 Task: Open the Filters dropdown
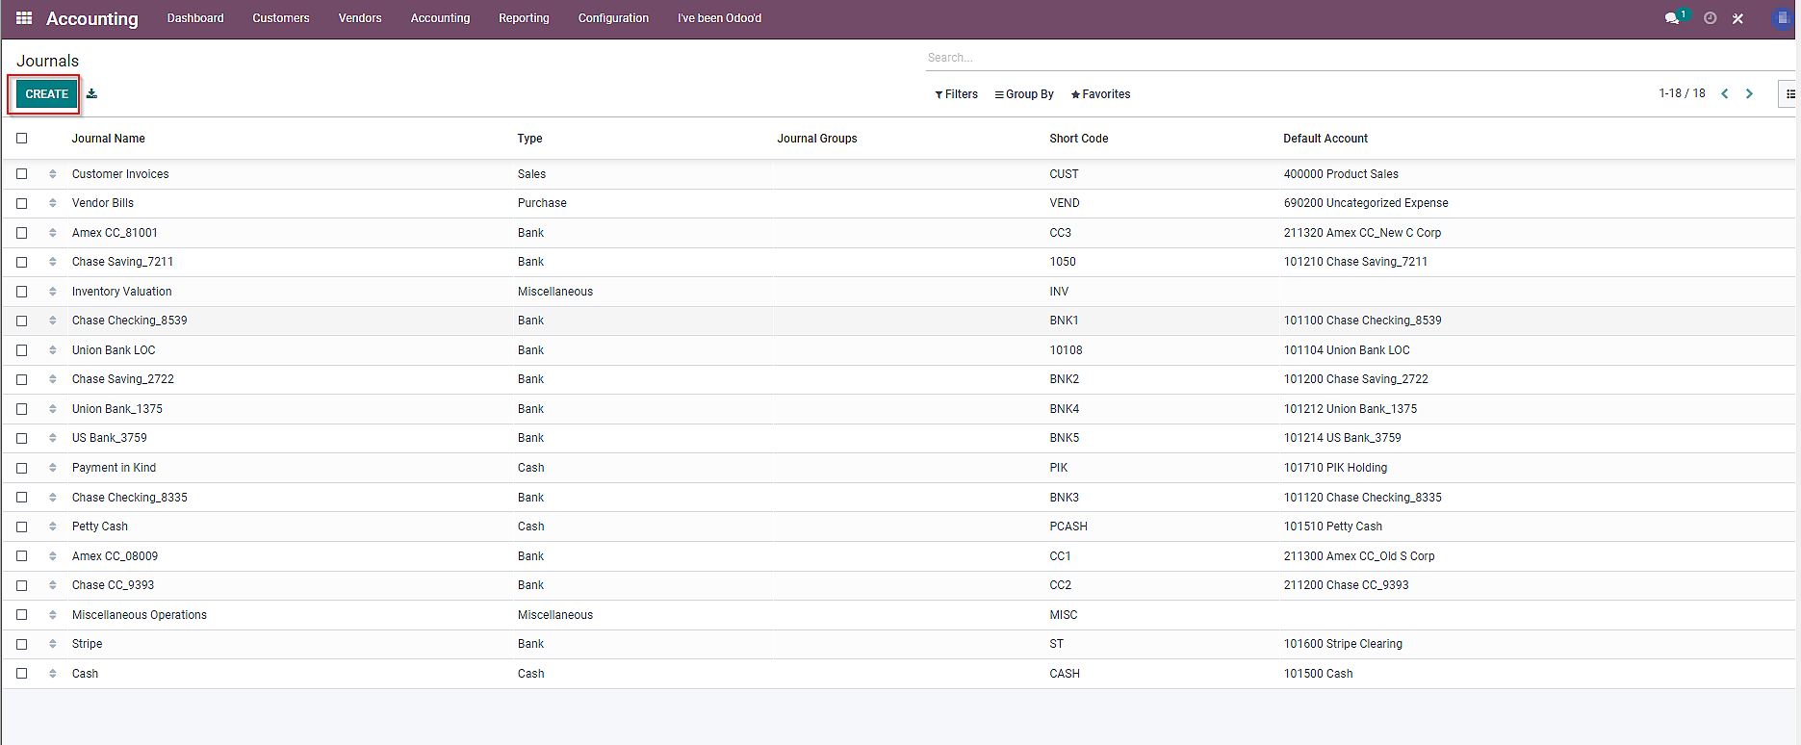[x=956, y=94]
